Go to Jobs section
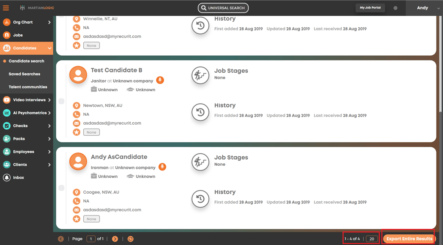The width and height of the screenshot is (443, 245). 18,35
